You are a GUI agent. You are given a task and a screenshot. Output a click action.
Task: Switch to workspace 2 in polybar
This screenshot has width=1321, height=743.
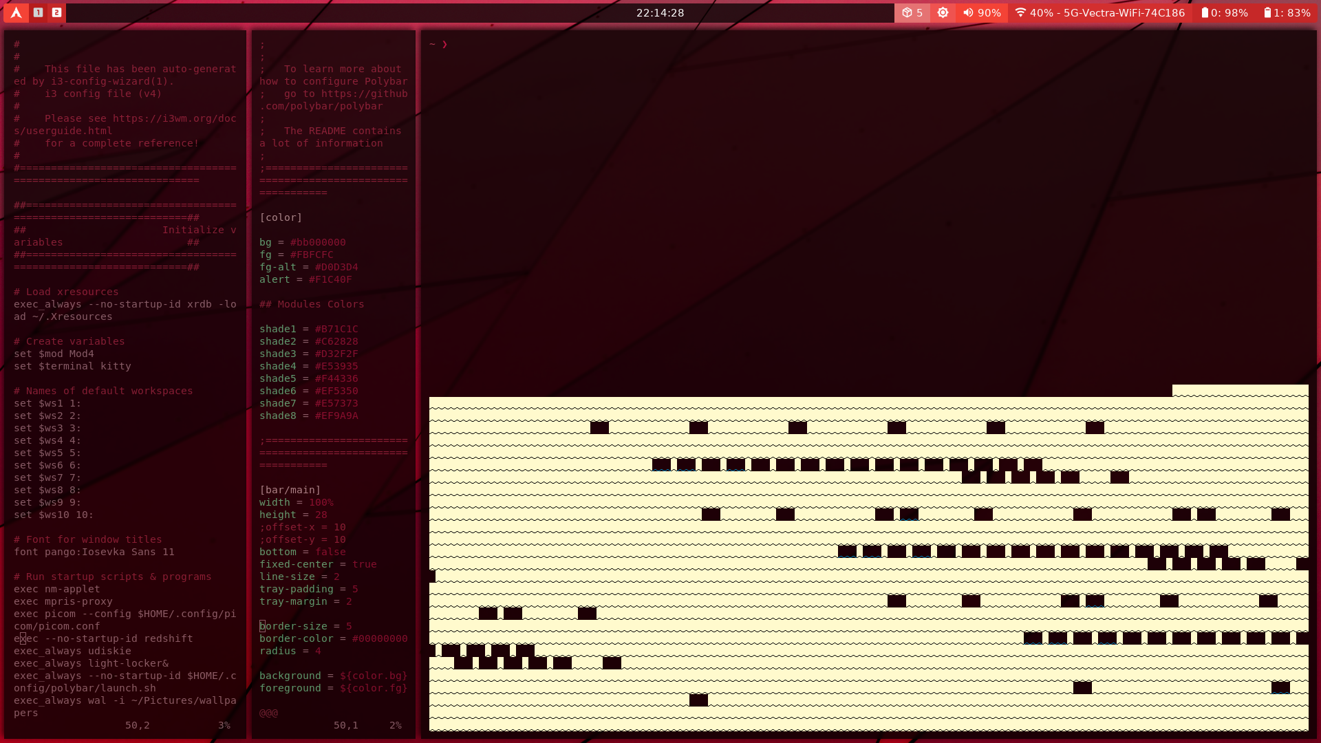click(58, 12)
